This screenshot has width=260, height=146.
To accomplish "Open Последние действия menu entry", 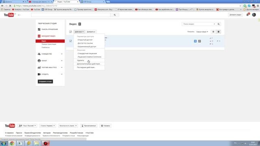I will (89, 68).
